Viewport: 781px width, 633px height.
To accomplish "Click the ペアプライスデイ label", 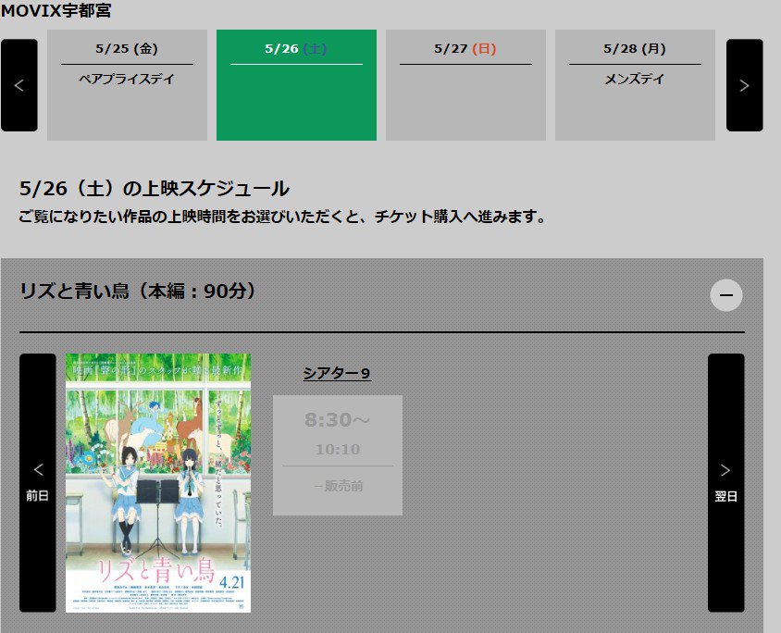I will tap(127, 79).
